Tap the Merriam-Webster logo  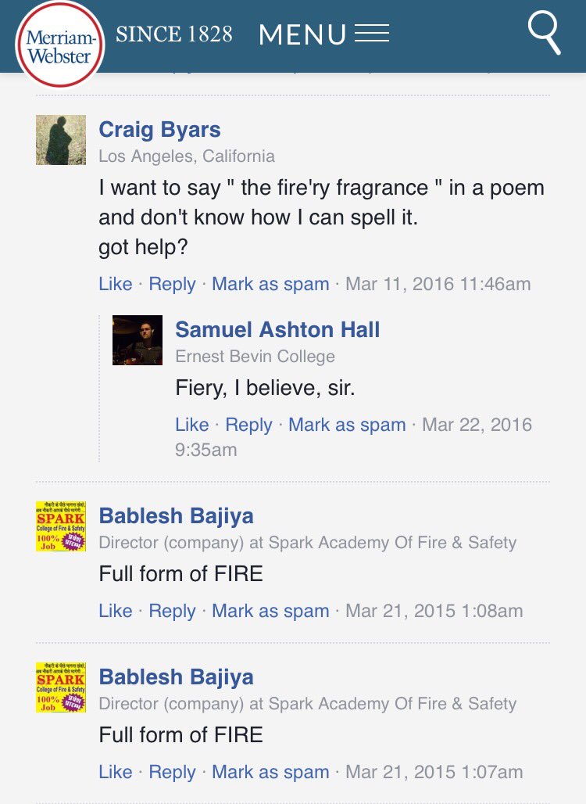[60, 45]
